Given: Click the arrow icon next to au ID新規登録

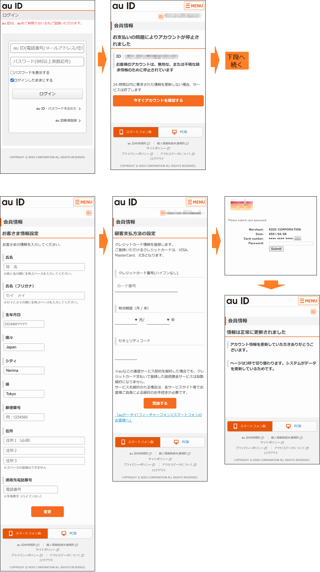Looking at the screenshot, I should 80,121.
